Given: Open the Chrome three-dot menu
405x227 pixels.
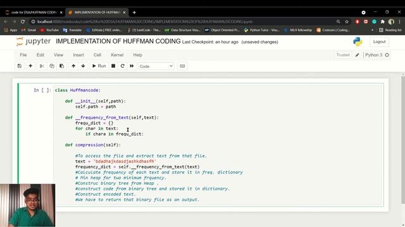Looking at the screenshot, I should click(x=400, y=21).
